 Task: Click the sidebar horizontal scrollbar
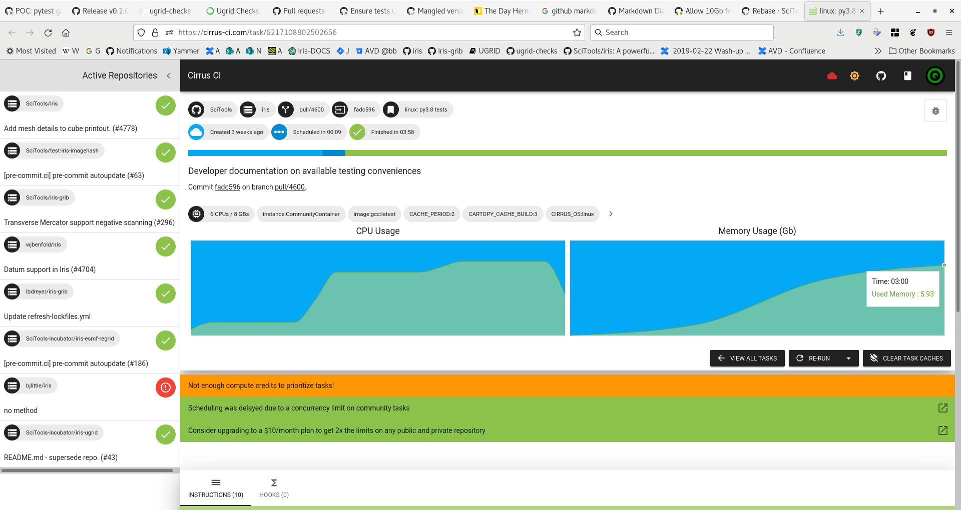pyautogui.click(x=87, y=470)
